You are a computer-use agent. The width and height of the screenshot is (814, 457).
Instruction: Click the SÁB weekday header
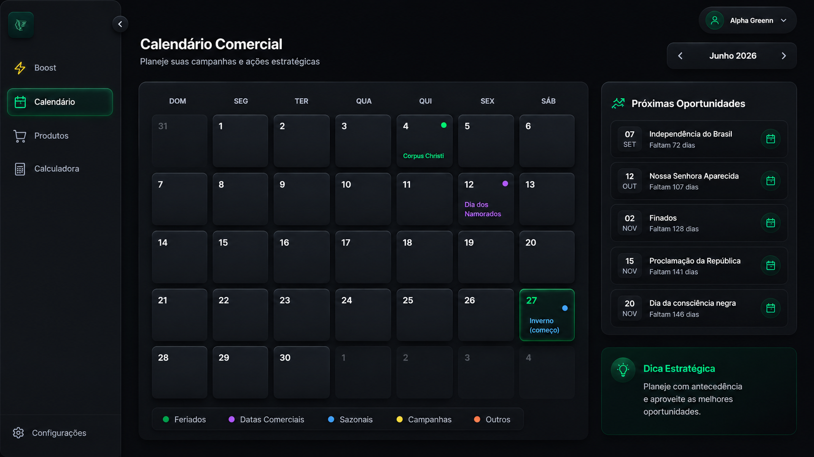click(x=548, y=101)
